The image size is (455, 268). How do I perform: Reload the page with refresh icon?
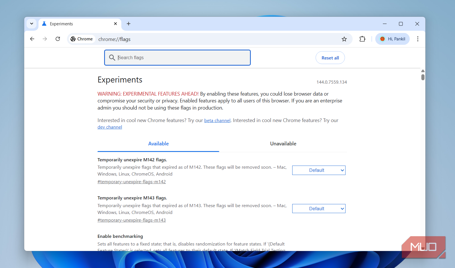tap(58, 39)
